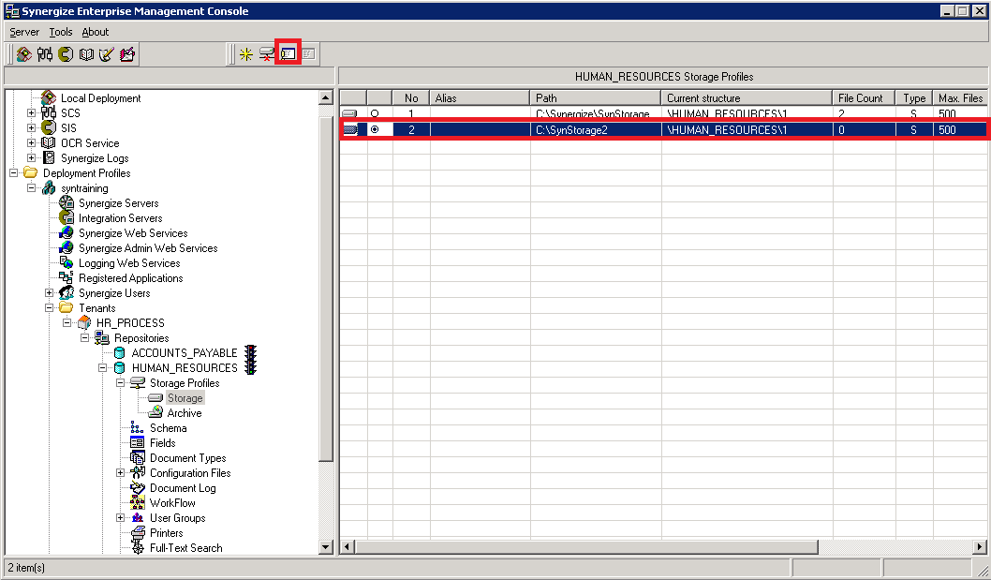Image resolution: width=991 pixels, height=580 pixels.
Task: Click the WorkFlow tree icon
Action: (x=137, y=503)
